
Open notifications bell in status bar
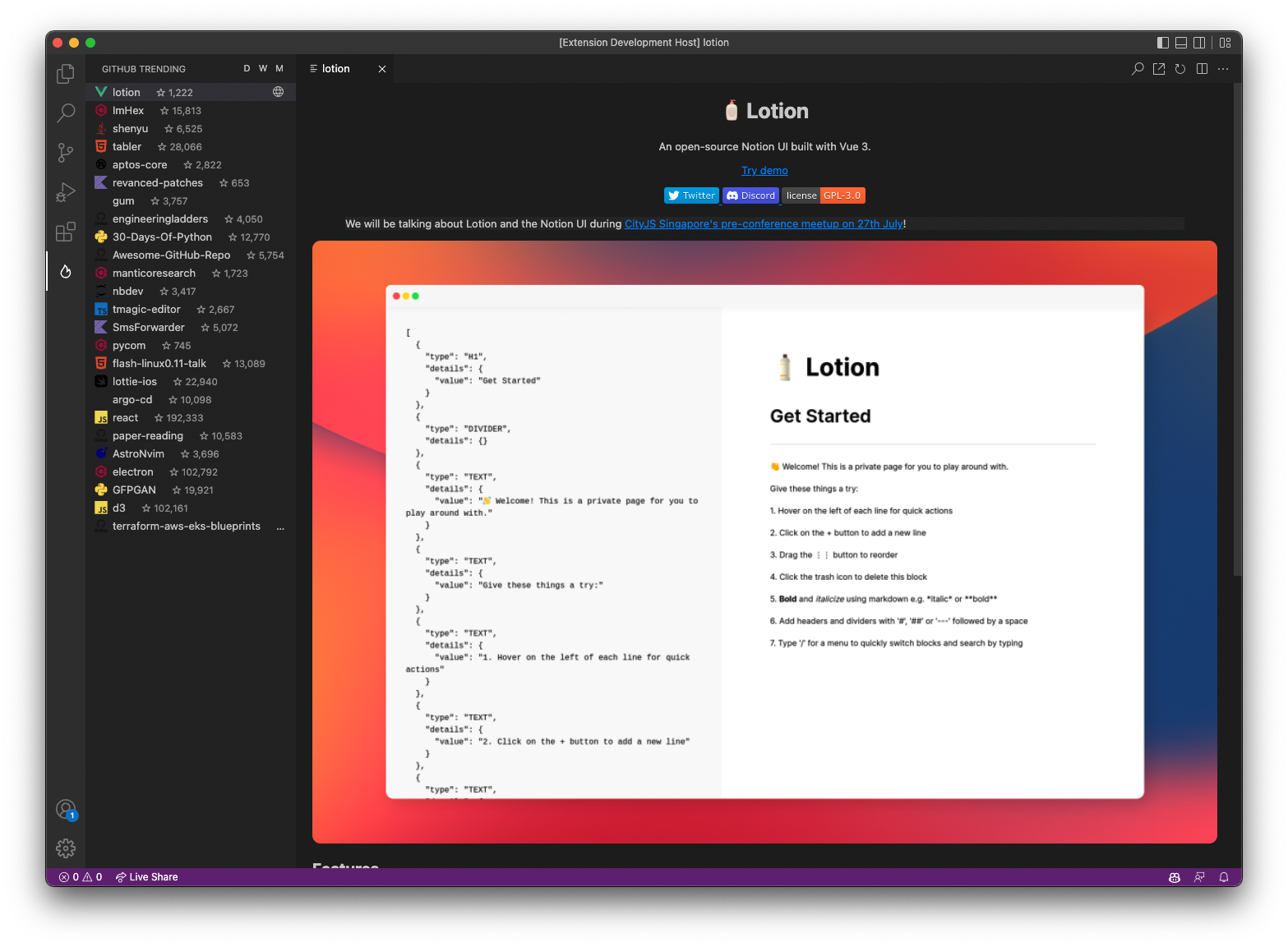pos(1224,877)
